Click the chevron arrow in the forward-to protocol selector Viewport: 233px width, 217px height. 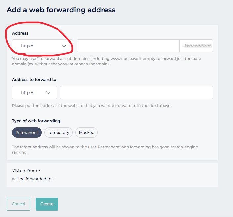[48, 93]
